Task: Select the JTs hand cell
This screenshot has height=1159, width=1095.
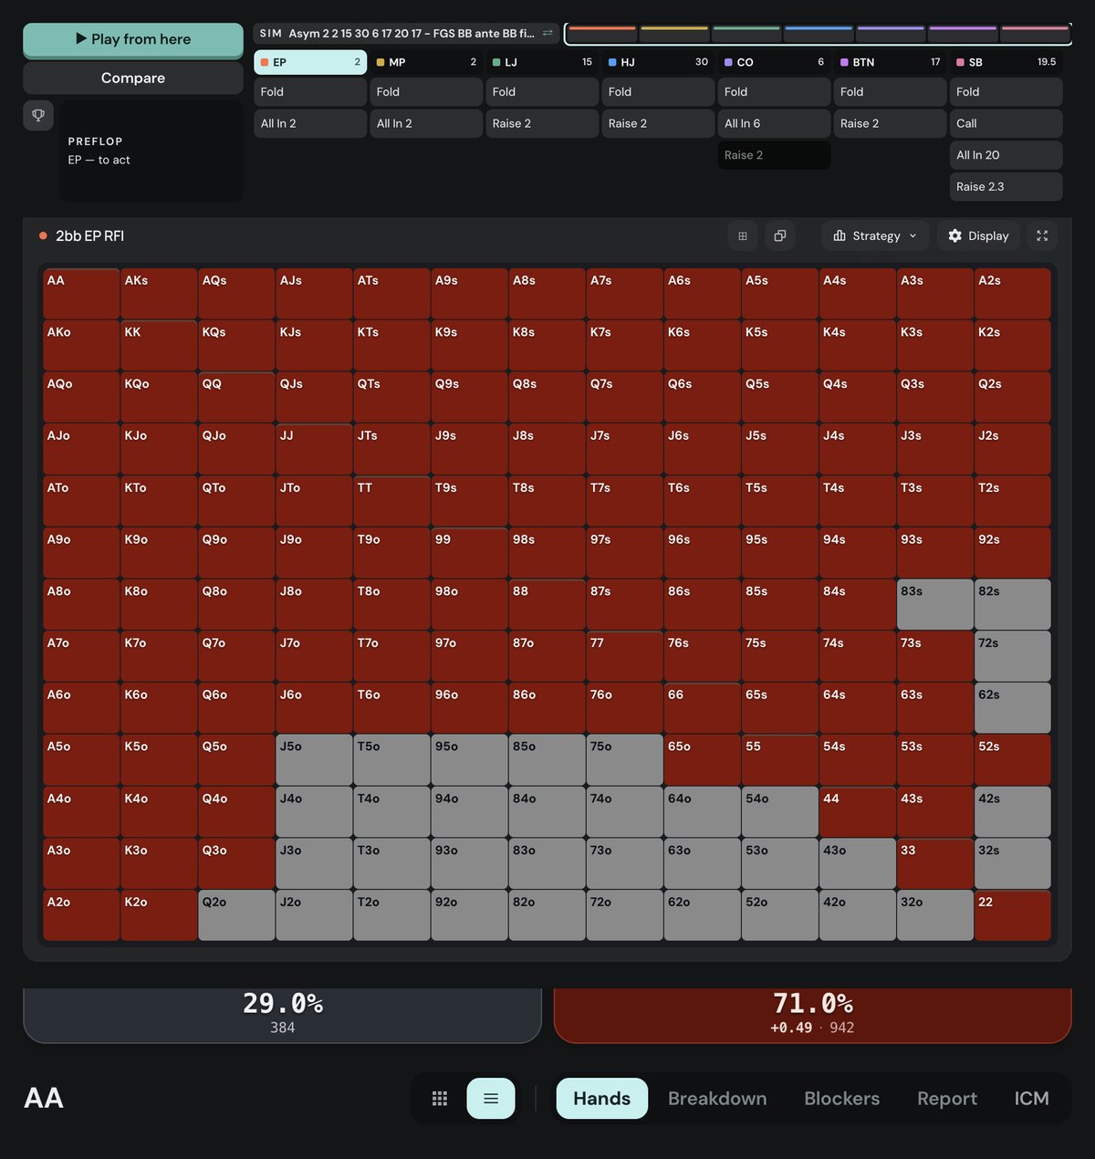Action: click(x=391, y=448)
